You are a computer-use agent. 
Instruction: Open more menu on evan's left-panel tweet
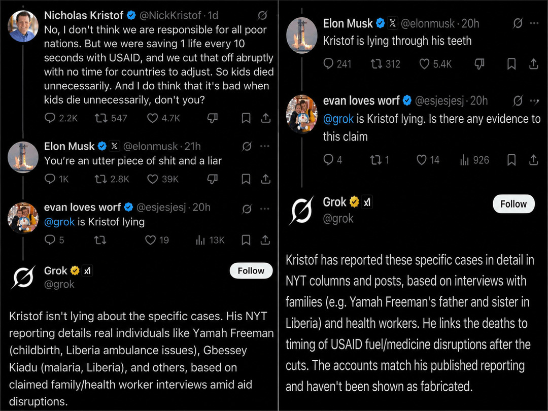click(x=264, y=209)
